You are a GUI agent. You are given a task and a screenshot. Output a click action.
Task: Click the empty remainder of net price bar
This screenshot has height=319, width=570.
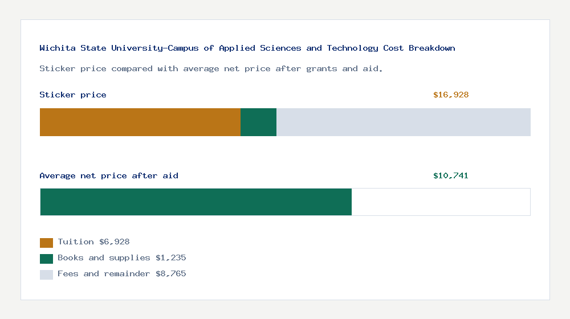point(441,202)
